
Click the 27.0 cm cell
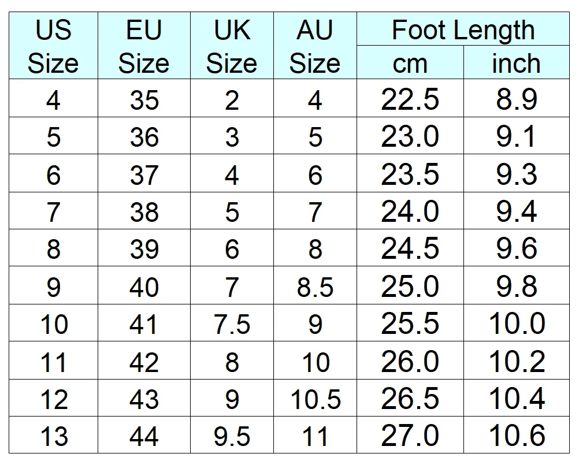[x=410, y=435]
